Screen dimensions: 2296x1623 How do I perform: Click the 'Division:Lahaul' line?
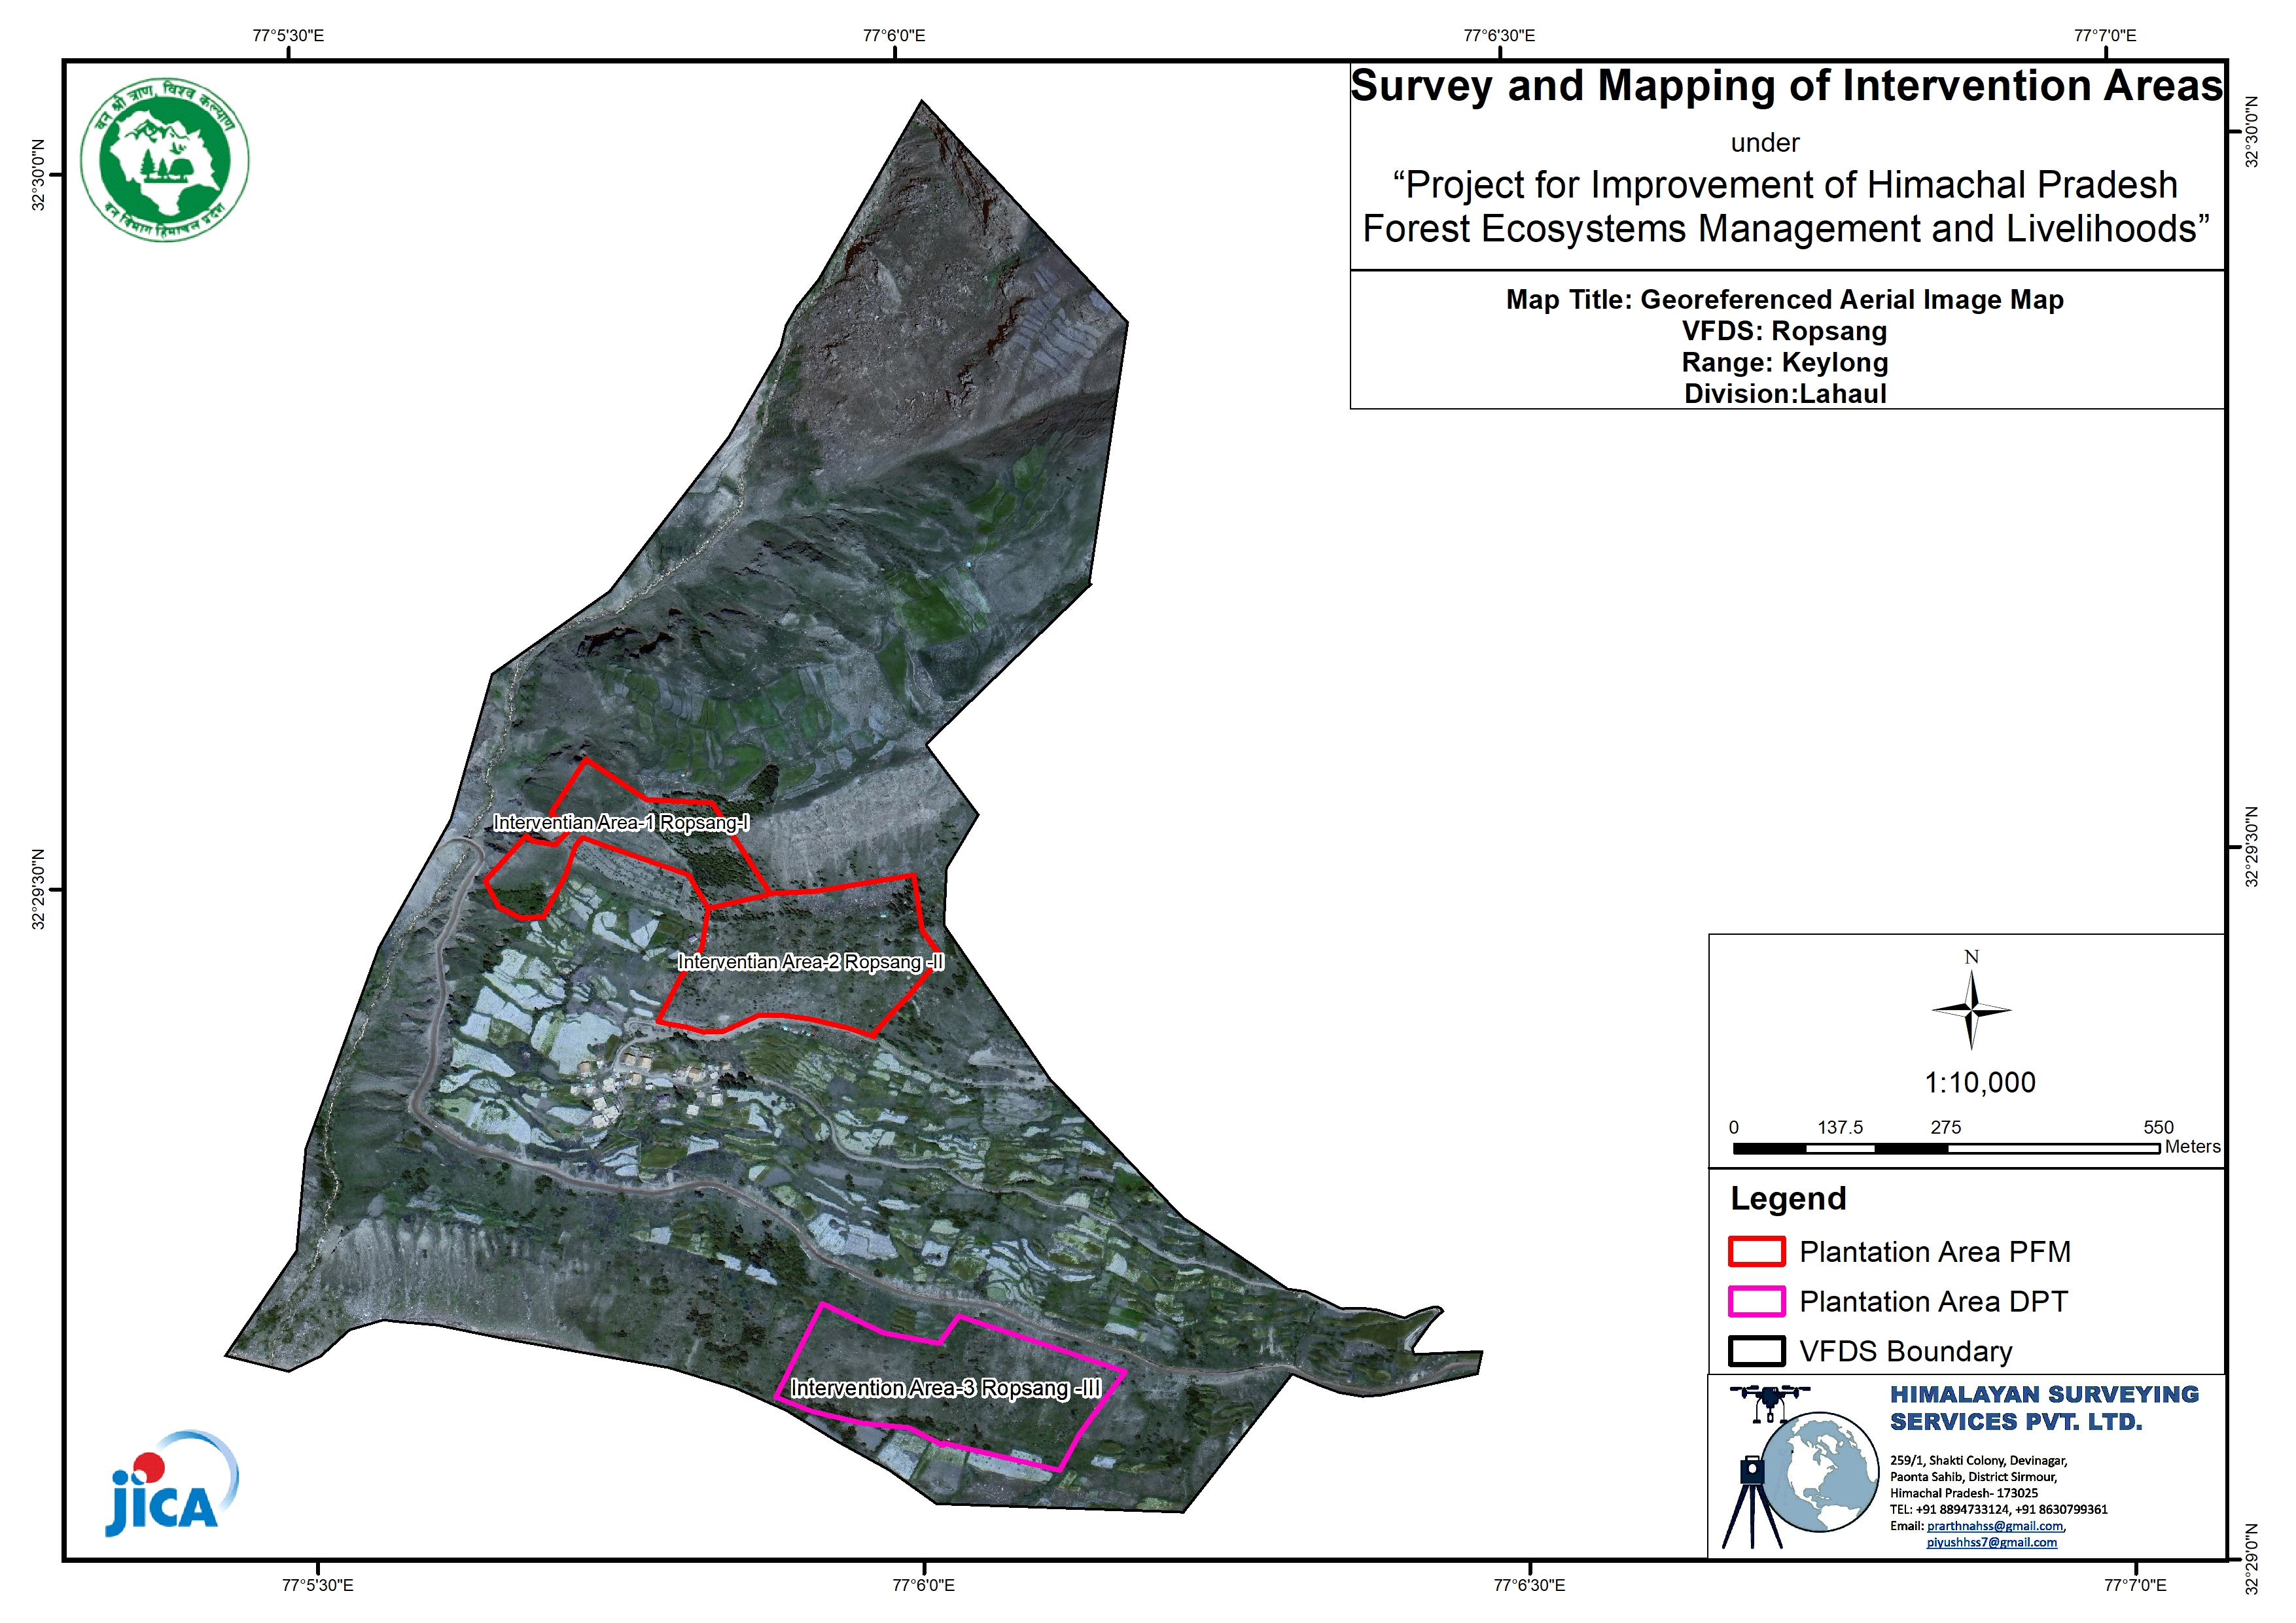1785,394
